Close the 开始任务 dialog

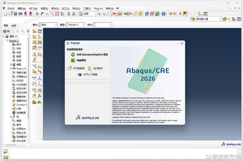pos(182,43)
